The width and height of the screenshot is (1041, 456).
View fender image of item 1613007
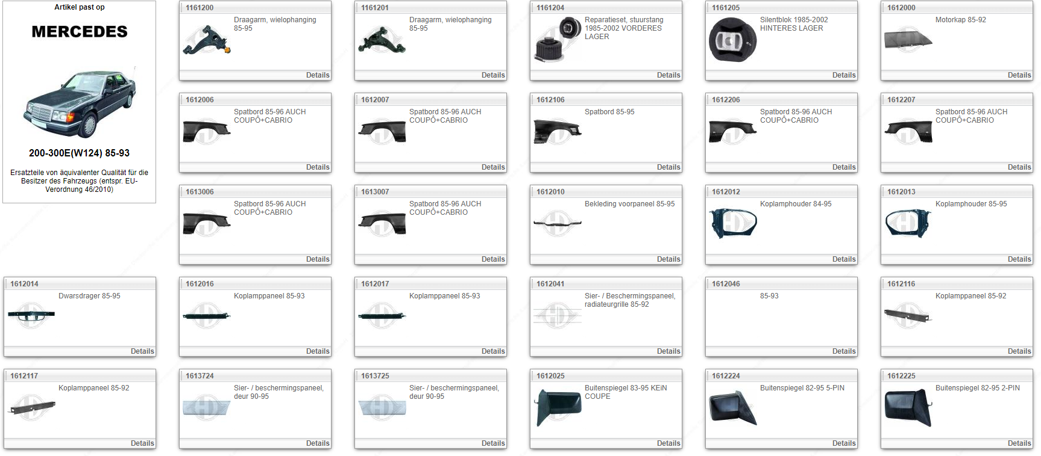tap(382, 224)
